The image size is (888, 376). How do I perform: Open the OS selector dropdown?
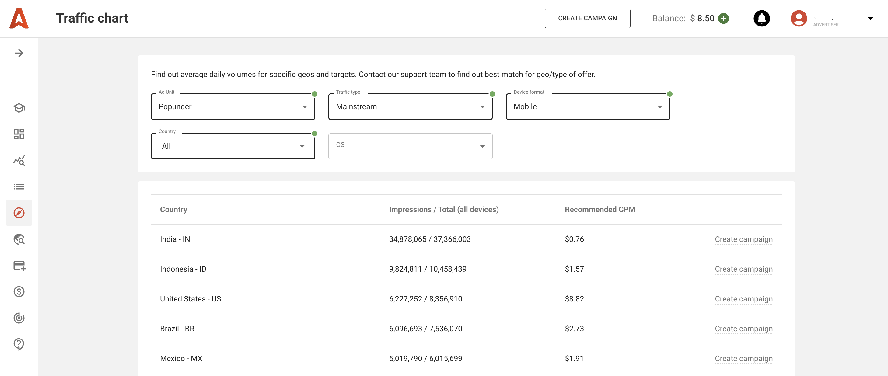(482, 146)
